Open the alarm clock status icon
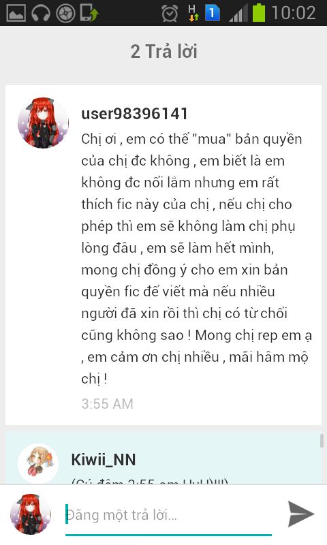 click(x=170, y=13)
